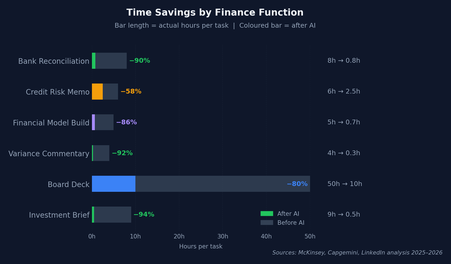Click the −58% orange percentage label
This screenshot has height=264, width=451.
(x=131, y=91)
